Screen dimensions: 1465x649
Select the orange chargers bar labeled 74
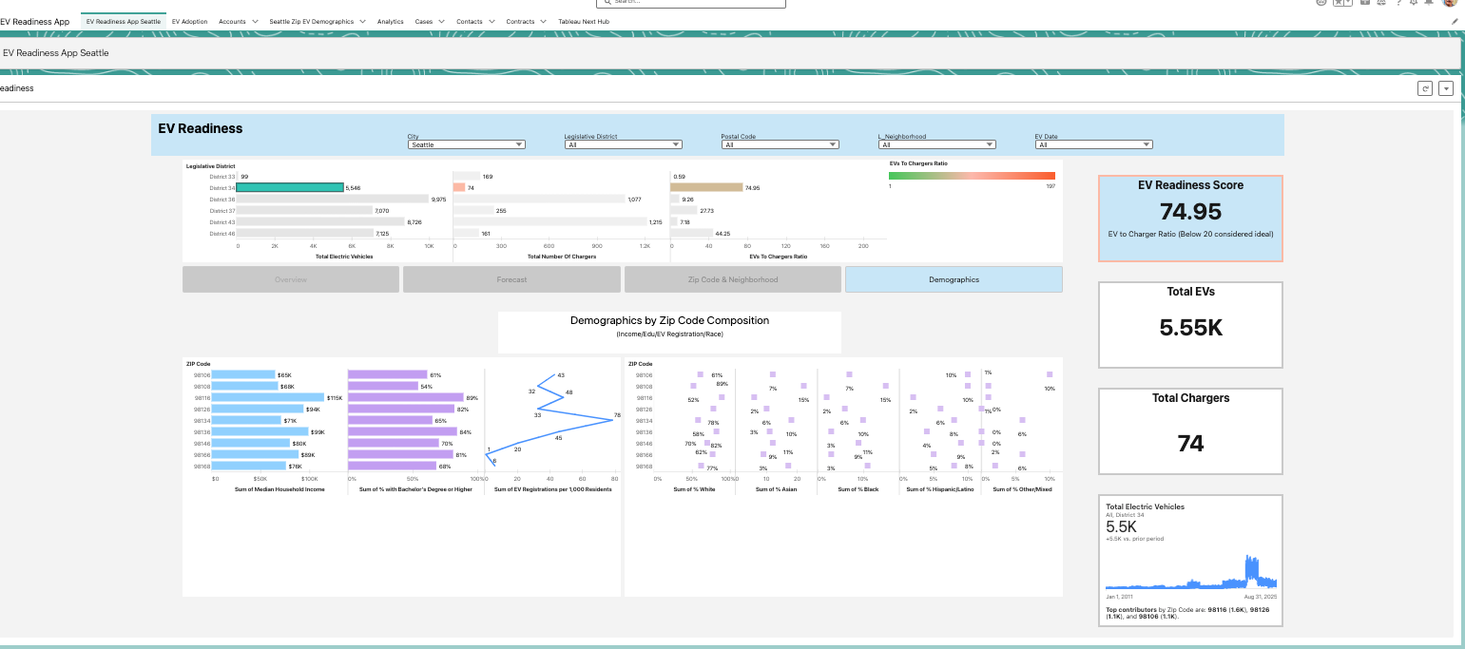459,188
